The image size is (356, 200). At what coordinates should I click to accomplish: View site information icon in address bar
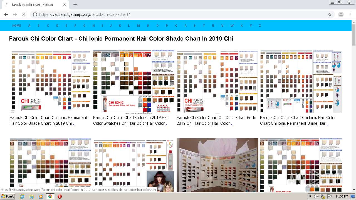pyautogui.click(x=35, y=14)
